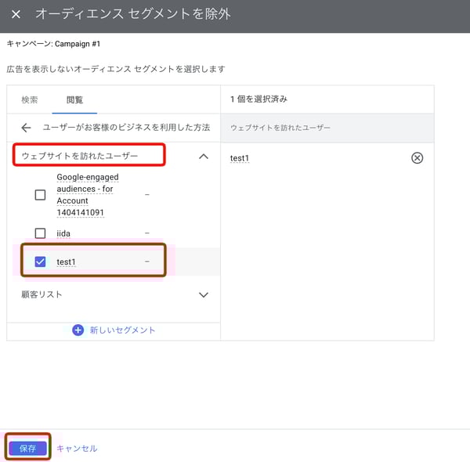
Task: Click the iida segment name
Action: [64, 233]
